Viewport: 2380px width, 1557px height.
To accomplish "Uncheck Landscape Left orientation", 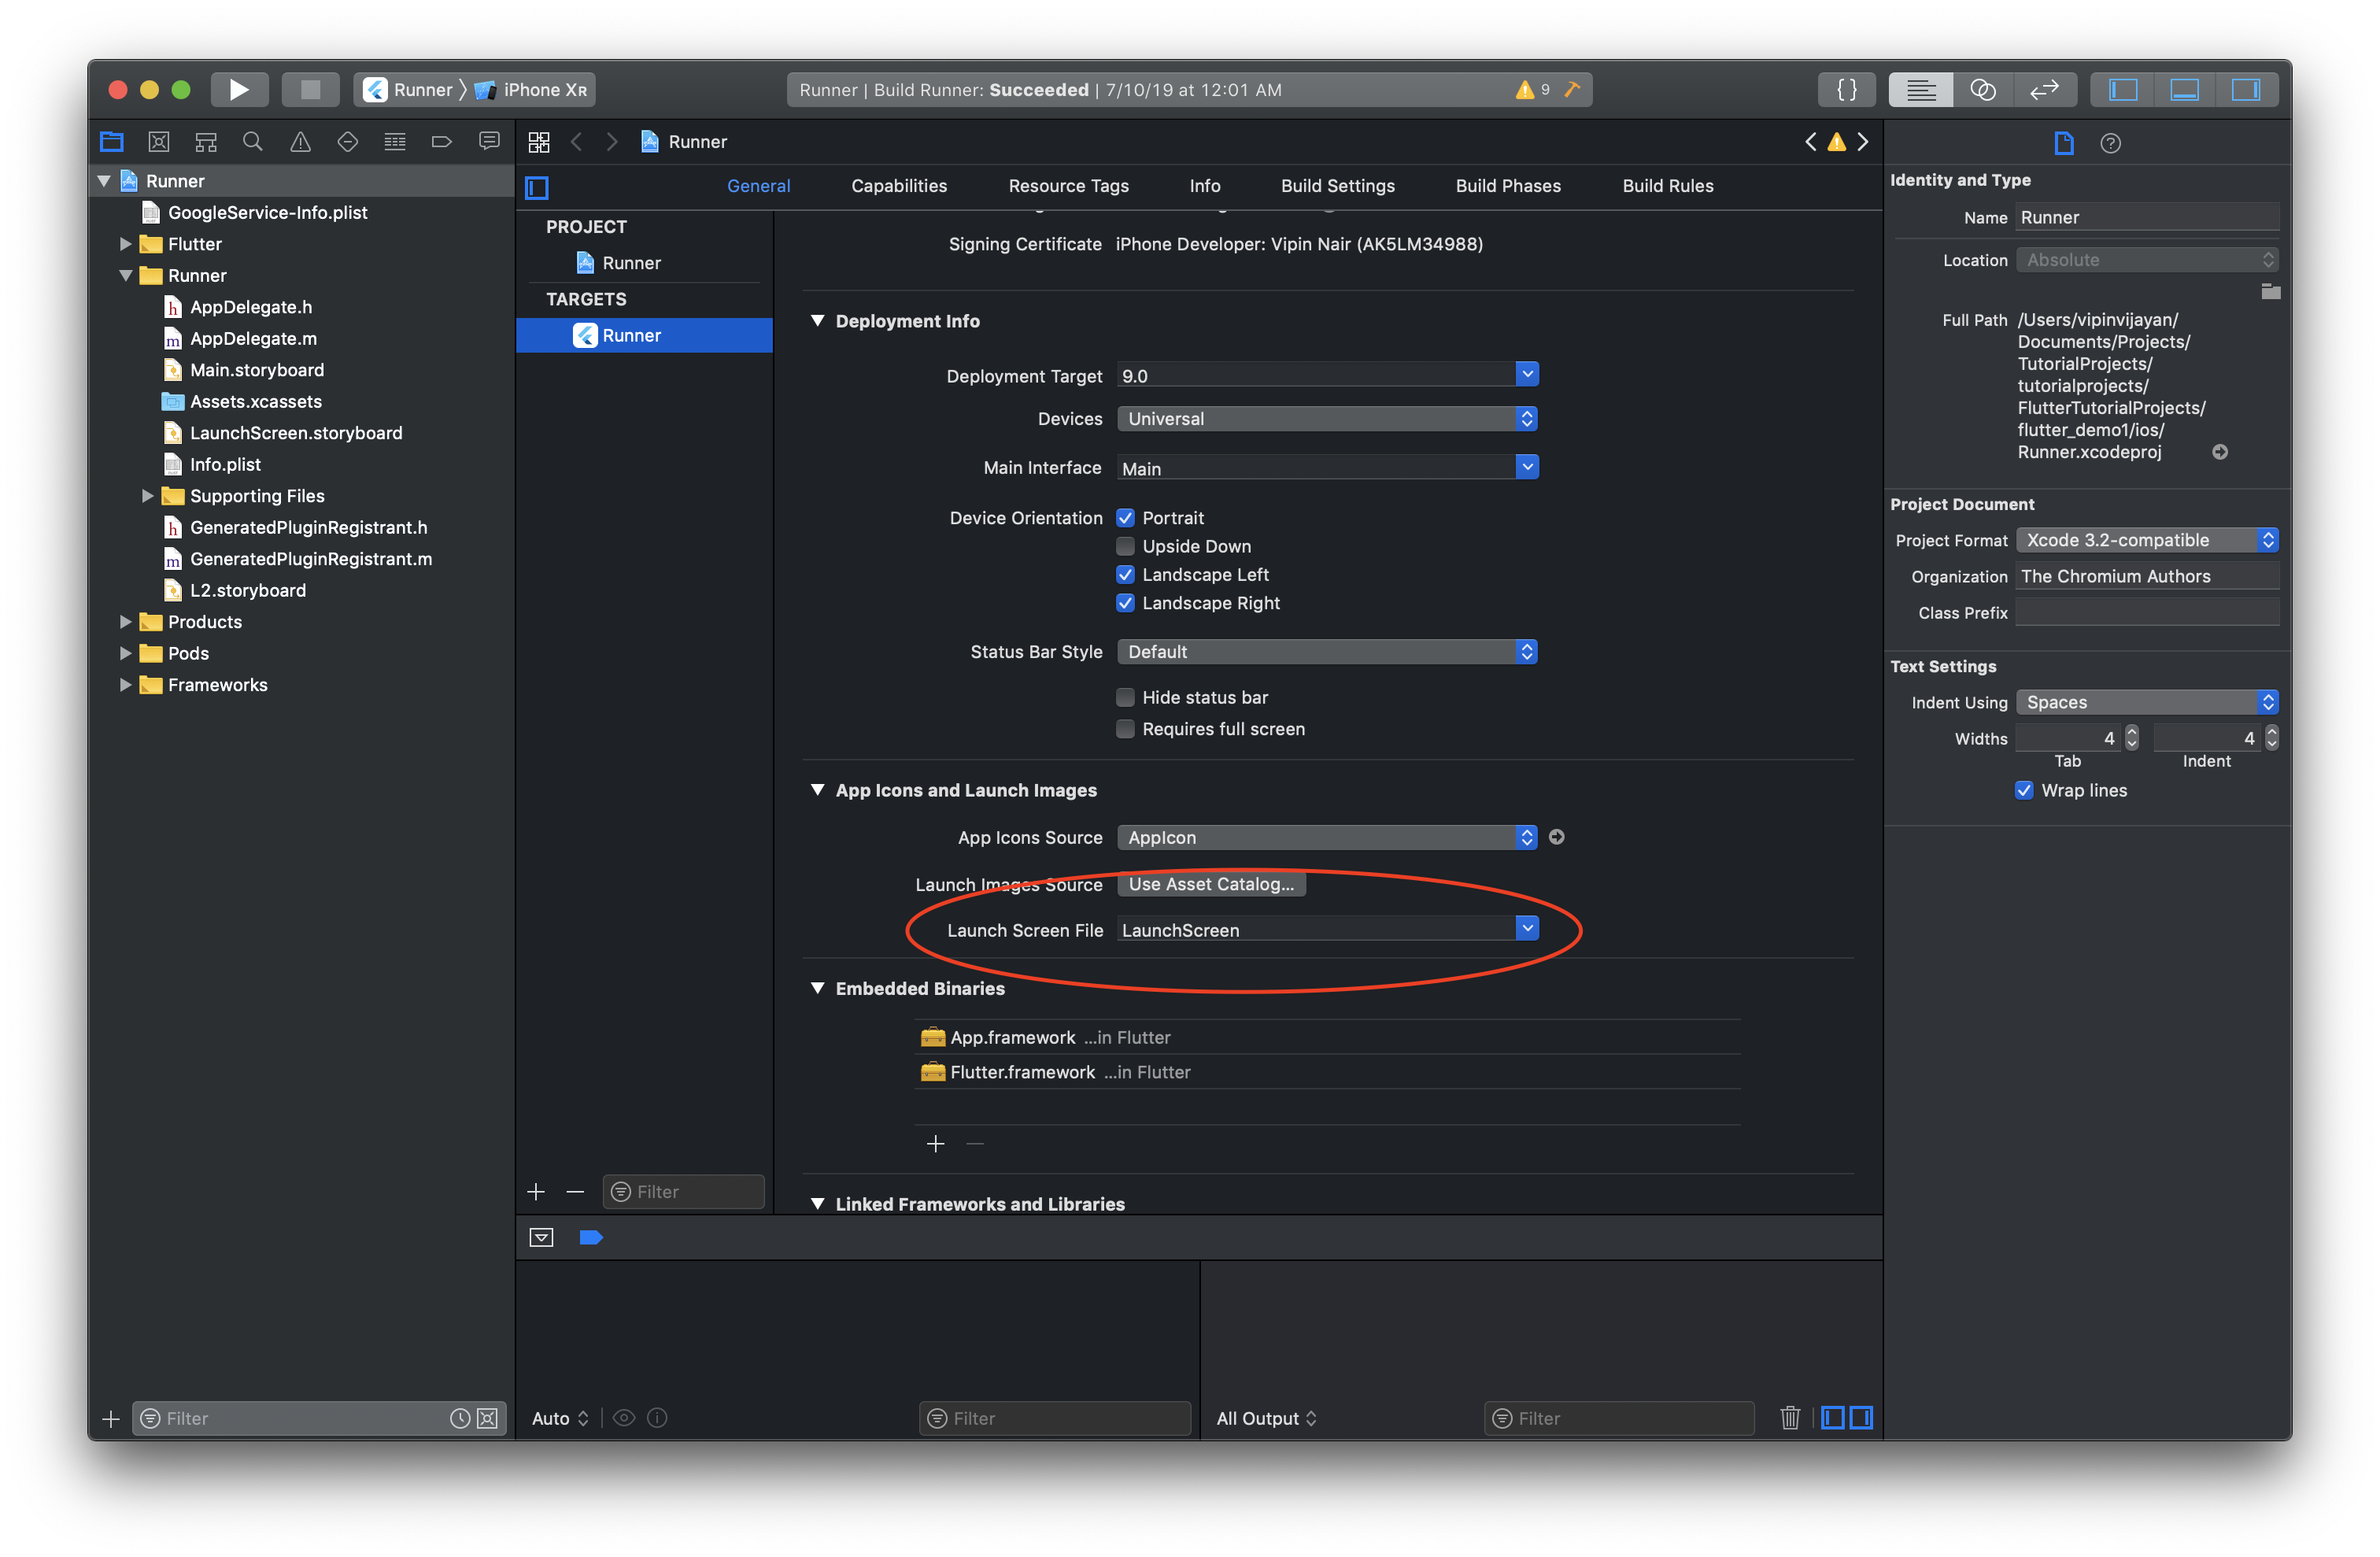I will [x=1126, y=575].
